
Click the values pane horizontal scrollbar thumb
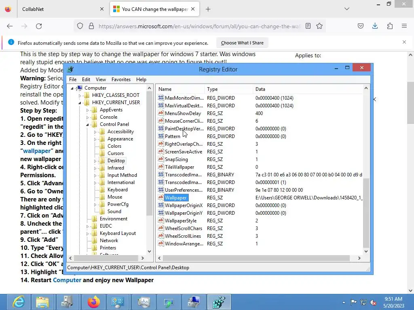pyautogui.click(x=256, y=258)
